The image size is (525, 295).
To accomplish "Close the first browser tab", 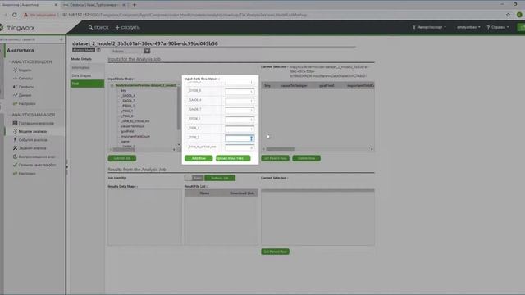I will (x=56, y=5).
